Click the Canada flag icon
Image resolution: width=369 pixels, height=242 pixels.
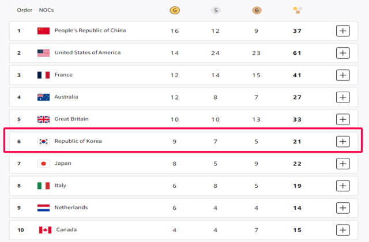tap(45, 230)
